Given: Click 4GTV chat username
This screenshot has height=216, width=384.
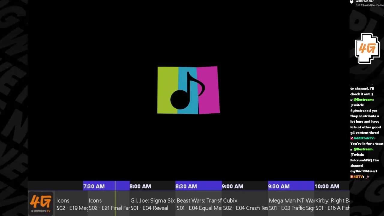Looking at the screenshot, I should click(358, 177).
